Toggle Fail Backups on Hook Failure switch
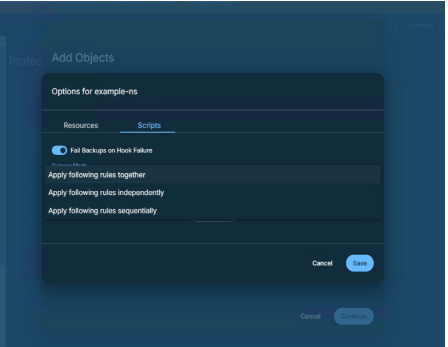 tap(60, 150)
